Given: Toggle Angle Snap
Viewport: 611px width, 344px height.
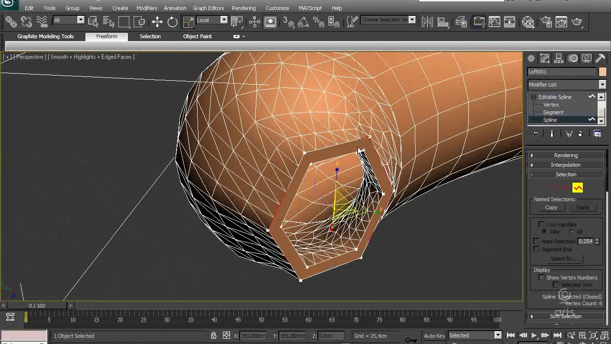Looking at the screenshot, I should click(x=303, y=21).
